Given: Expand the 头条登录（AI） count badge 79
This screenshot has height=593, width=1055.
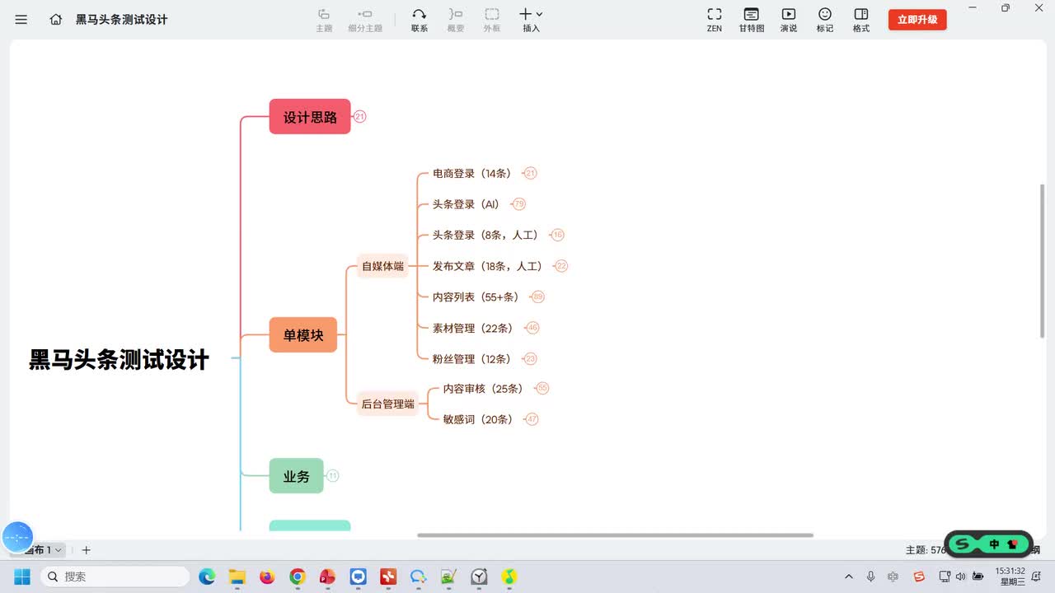Looking at the screenshot, I should pyautogui.click(x=519, y=204).
